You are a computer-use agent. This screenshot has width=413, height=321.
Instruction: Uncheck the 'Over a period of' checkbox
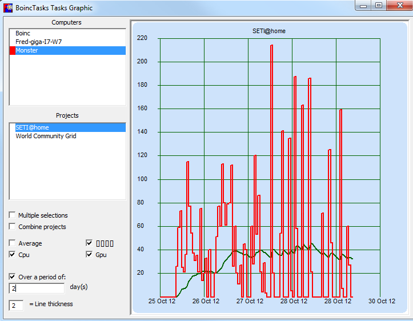(12, 276)
